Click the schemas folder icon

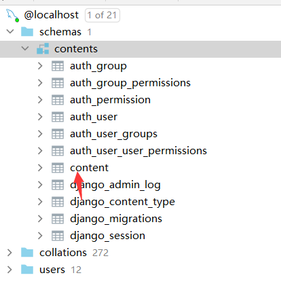click(x=27, y=31)
